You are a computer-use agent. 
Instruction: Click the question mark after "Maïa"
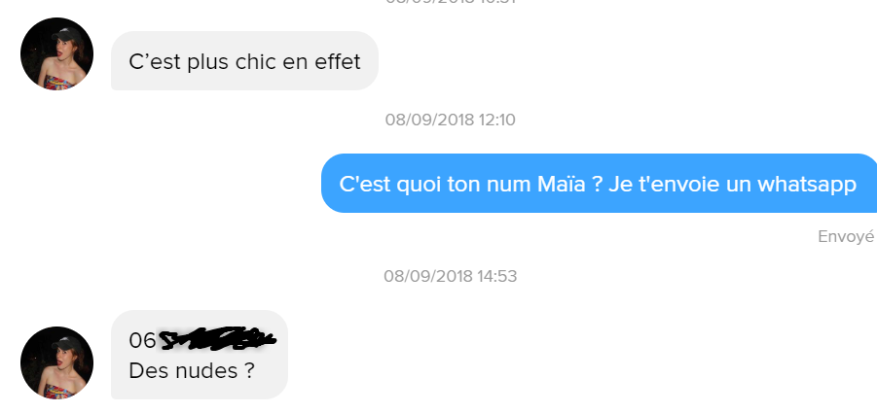594,184
